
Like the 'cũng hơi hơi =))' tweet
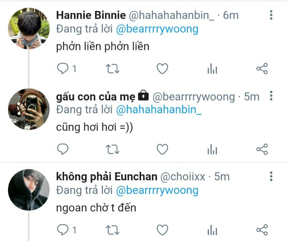coord(162,149)
